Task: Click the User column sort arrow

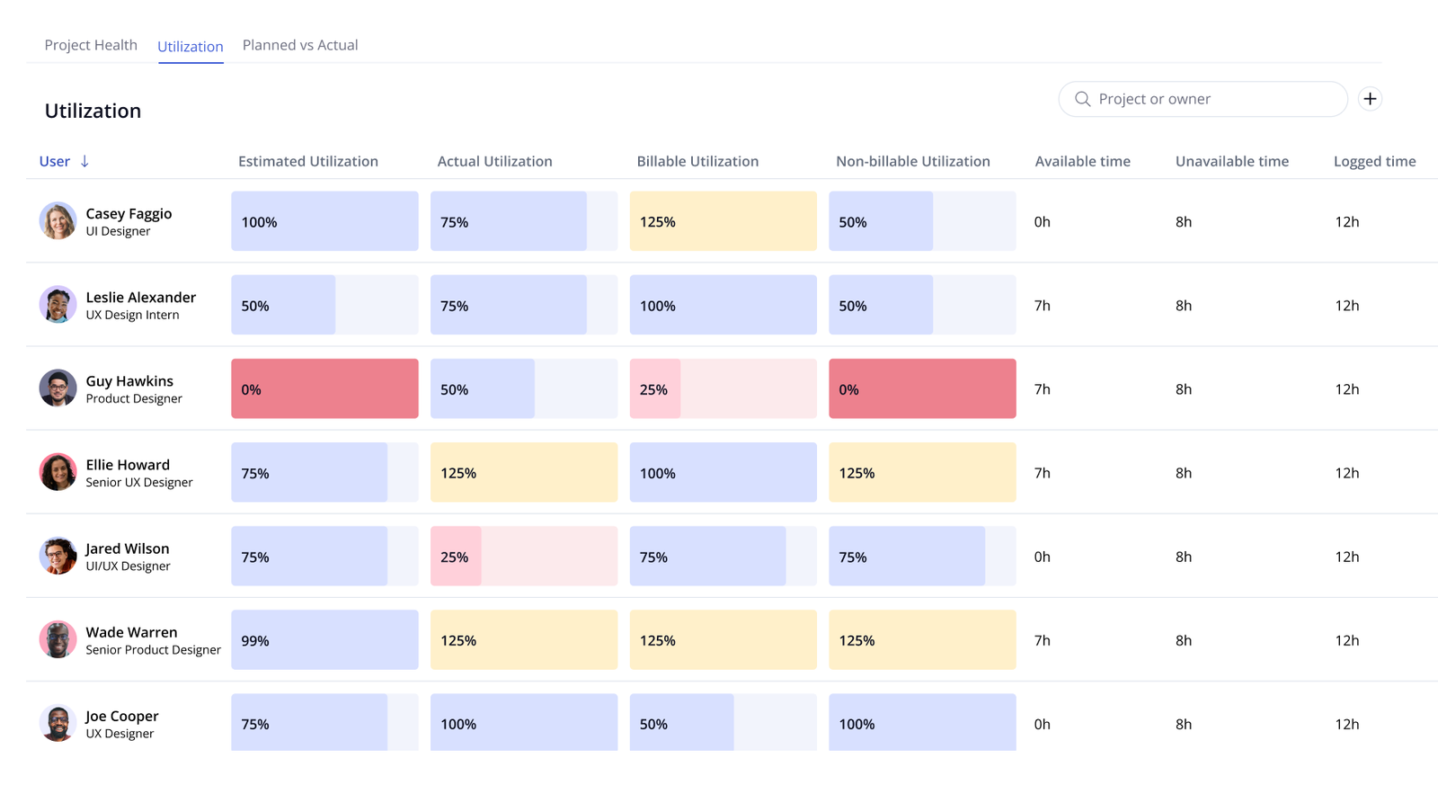Action: pos(84,161)
